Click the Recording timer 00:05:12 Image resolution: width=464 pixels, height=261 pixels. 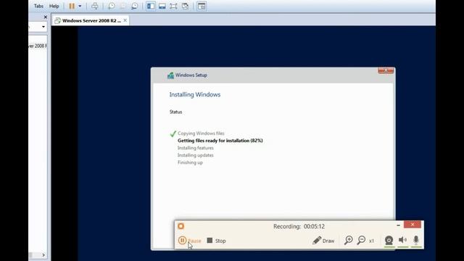[x=299, y=226]
